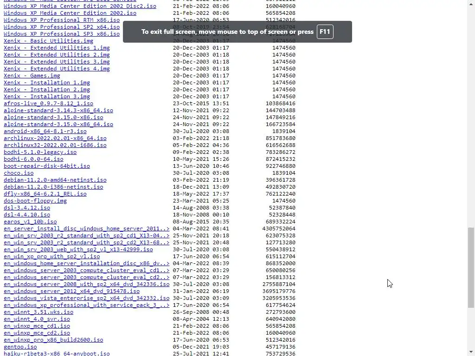Open en_windows_home_server_installation_disc_x86 link

pos(86,264)
